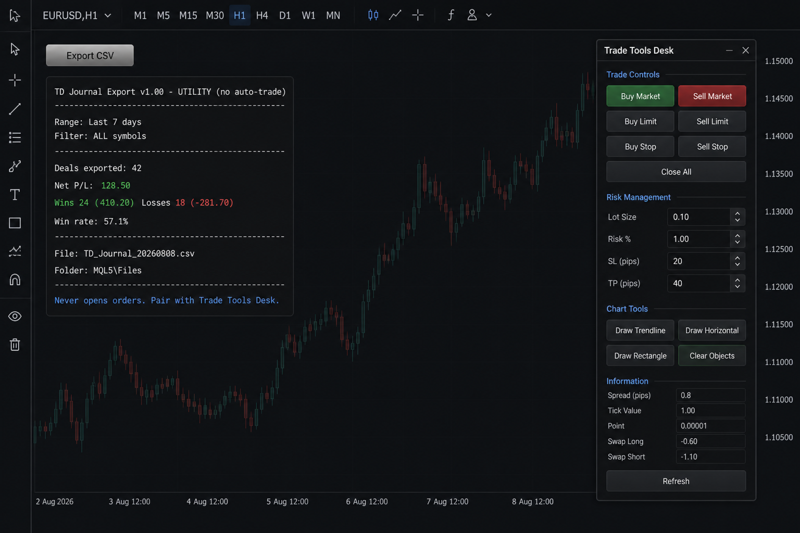
Task: Click the SL (pips) input field
Action: [x=698, y=261]
